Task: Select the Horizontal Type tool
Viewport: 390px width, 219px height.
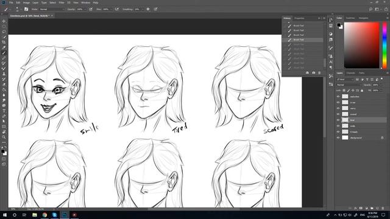Action: point(4,111)
